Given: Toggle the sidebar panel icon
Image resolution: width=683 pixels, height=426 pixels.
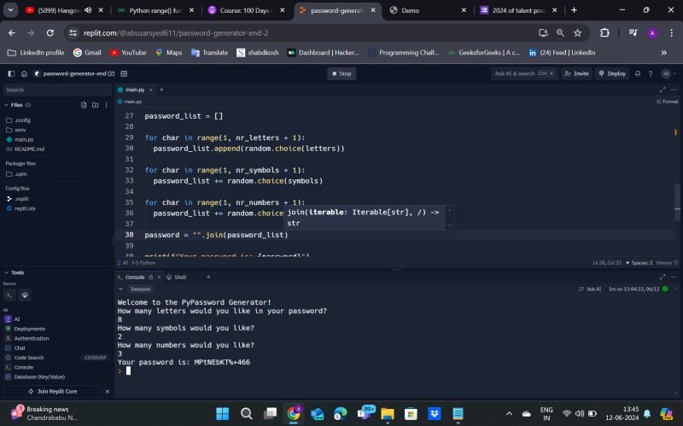Looking at the screenshot, I should (x=11, y=73).
